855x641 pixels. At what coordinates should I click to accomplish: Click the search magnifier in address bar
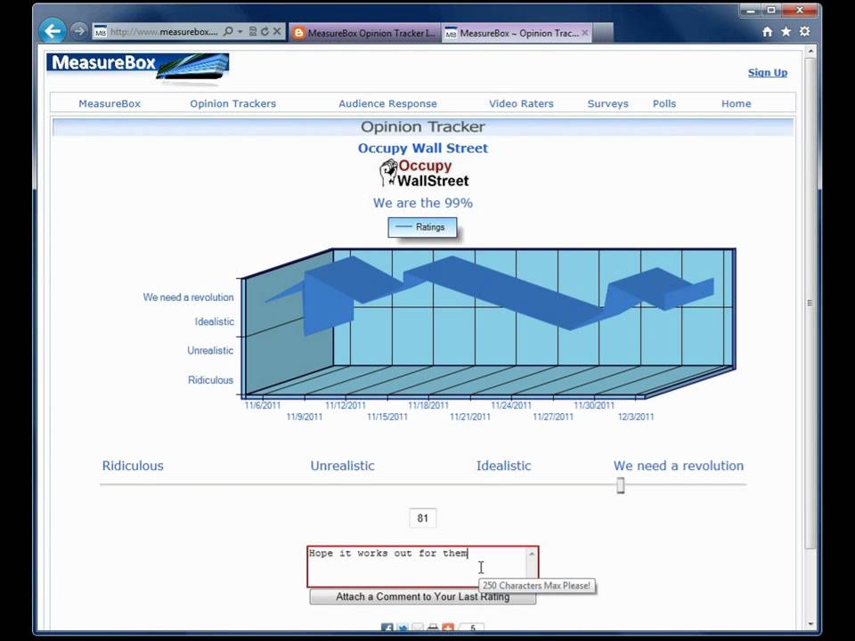point(229,32)
